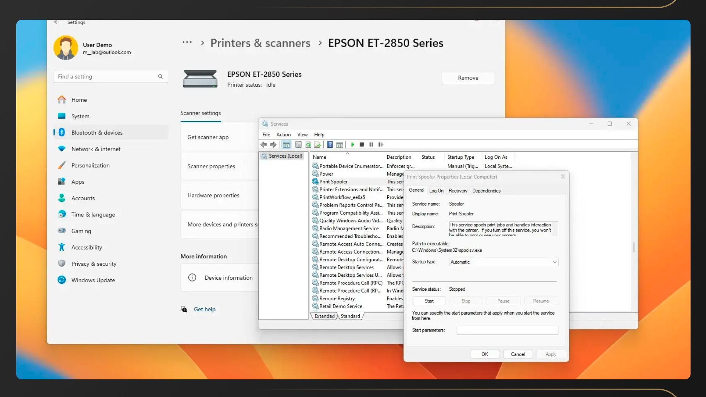The width and height of the screenshot is (706, 397).
Task: Click the blue Help question mark icon
Action: [x=330, y=145]
